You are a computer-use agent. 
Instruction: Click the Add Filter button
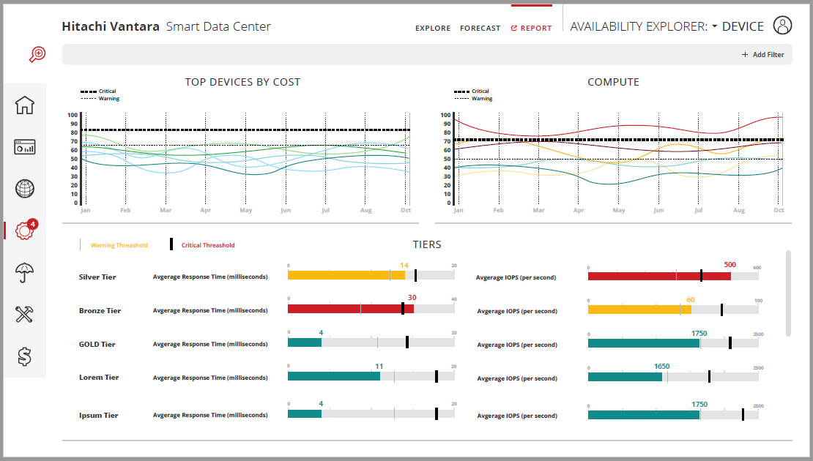click(x=762, y=54)
